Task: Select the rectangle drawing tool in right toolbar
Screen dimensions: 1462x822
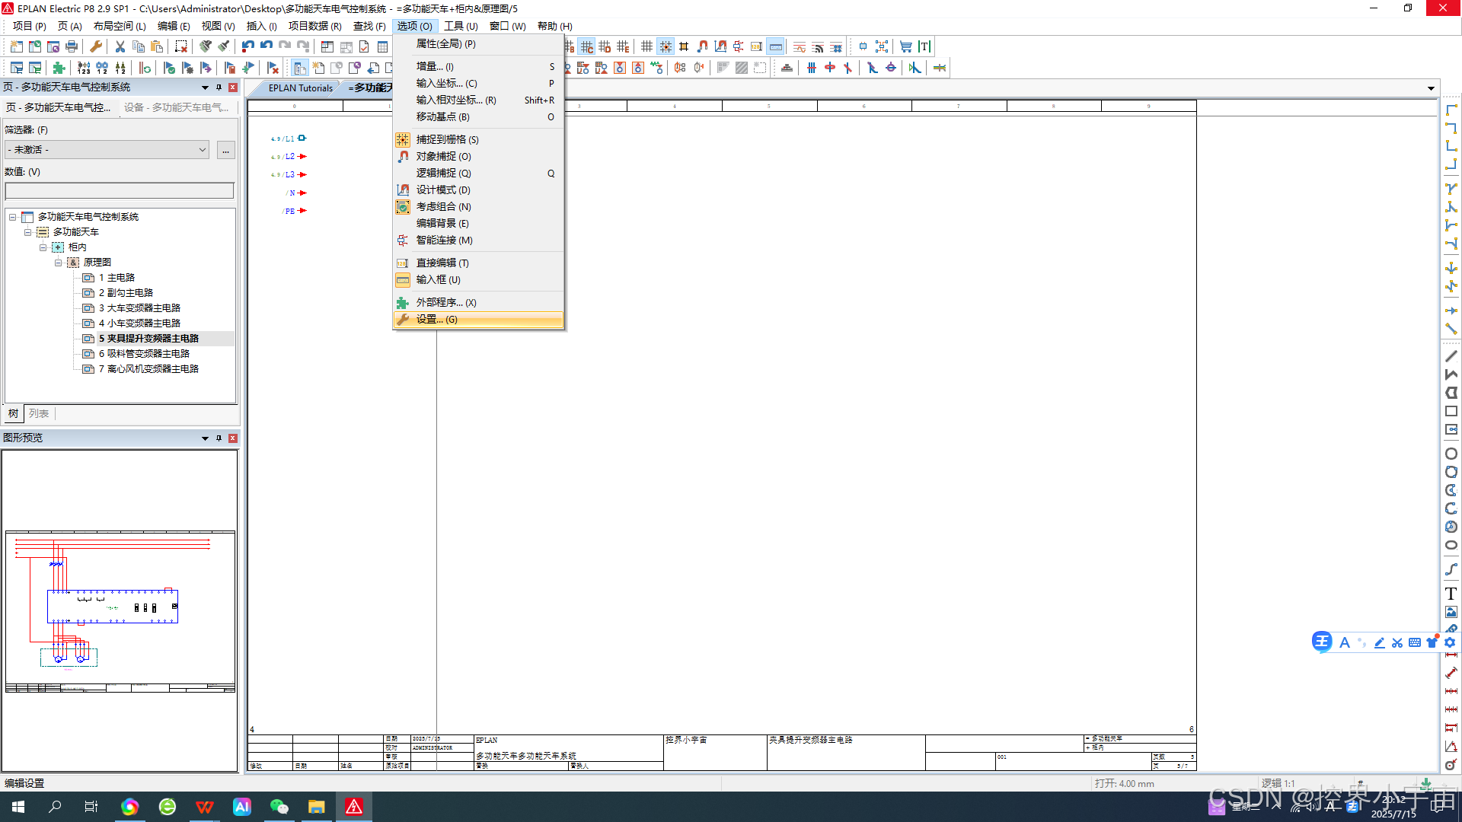Action: pyautogui.click(x=1451, y=411)
